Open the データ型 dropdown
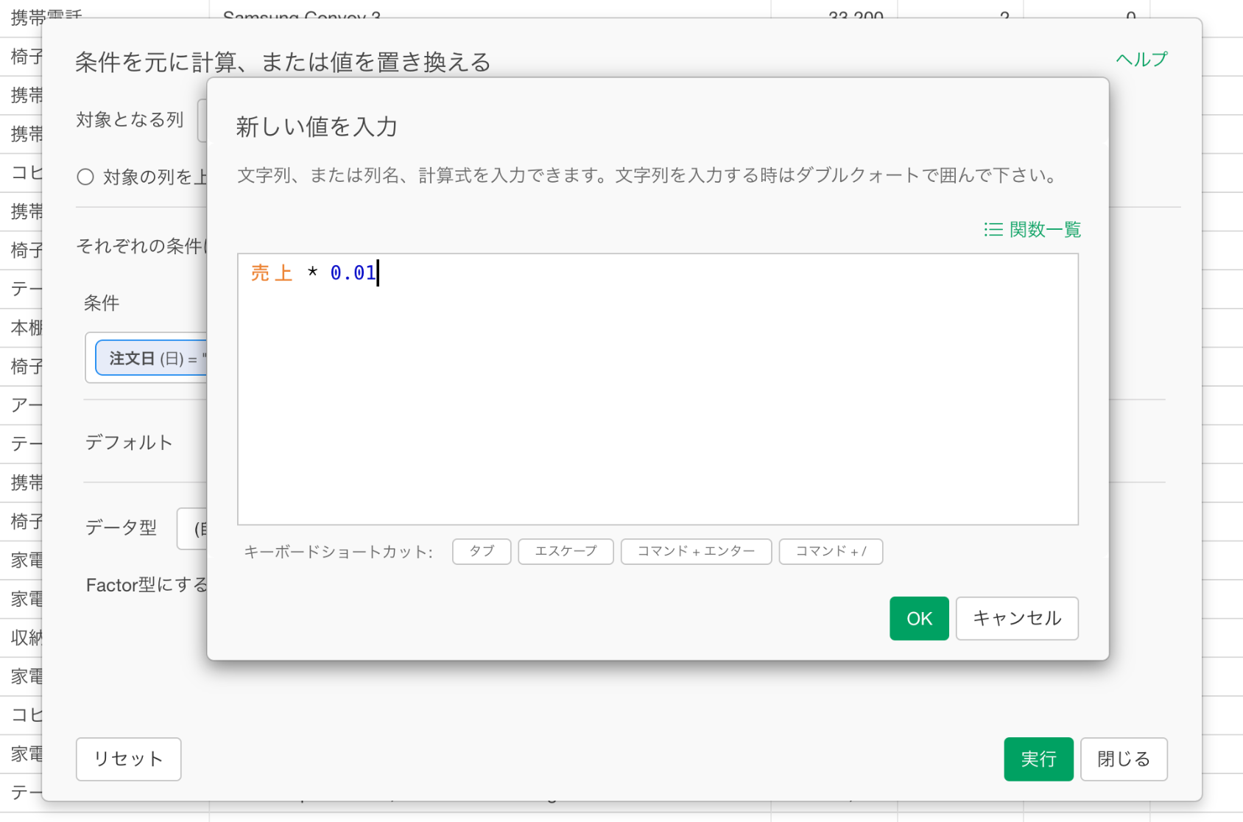Screen dimensions: 1243x822 [x=193, y=528]
